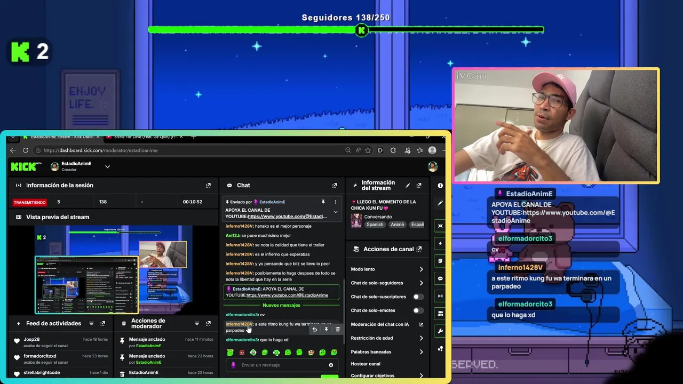Pop out the Feed de actividades panel
The image size is (683, 384).
coord(103,324)
